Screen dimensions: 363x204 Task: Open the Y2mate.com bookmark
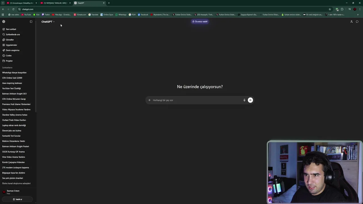click(x=80, y=14)
